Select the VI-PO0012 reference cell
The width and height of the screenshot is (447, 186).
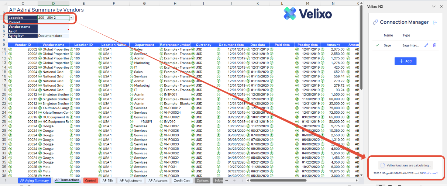tap(175, 108)
